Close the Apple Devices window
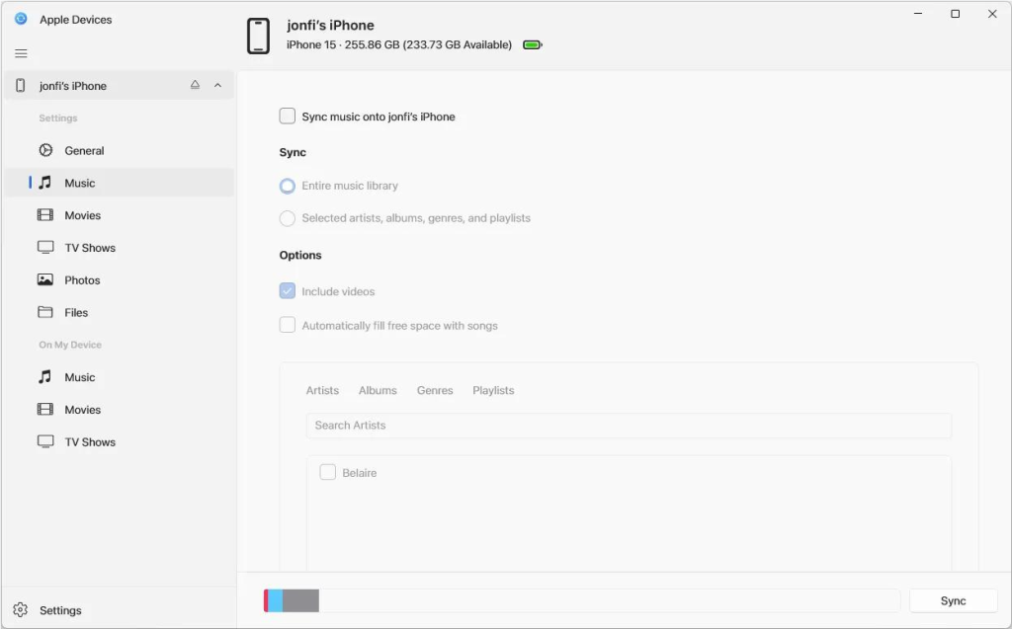Viewport: 1012px width, 629px height. 992,14
